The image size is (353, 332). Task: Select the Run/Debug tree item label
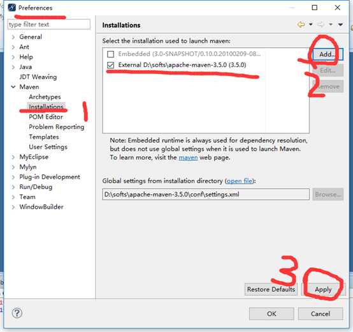point(36,187)
